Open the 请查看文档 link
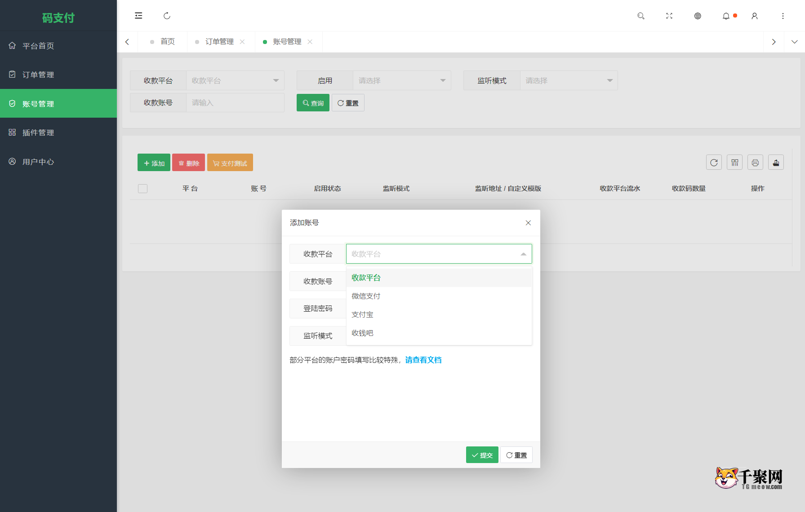Image resolution: width=805 pixels, height=512 pixels. 423,360
